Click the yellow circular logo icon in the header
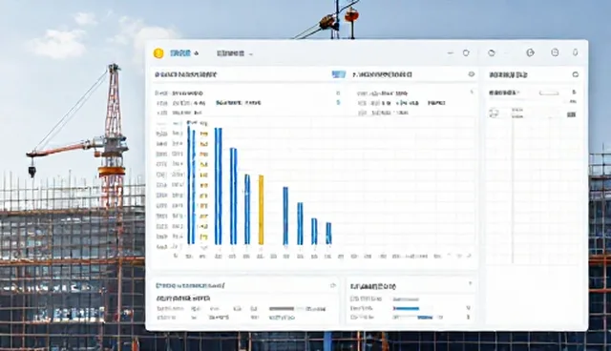The width and height of the screenshot is (611, 351). pyautogui.click(x=158, y=53)
